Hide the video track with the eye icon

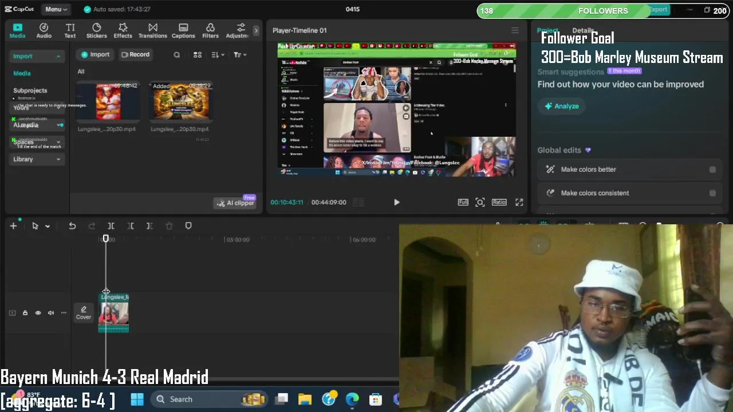(38, 313)
